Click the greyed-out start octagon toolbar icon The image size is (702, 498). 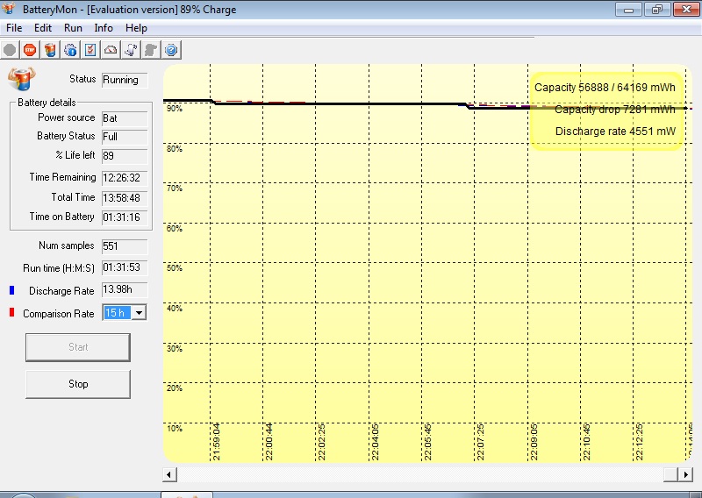coord(10,50)
